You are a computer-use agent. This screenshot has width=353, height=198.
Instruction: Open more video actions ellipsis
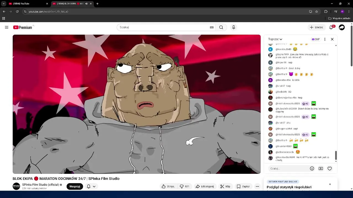[257, 186]
